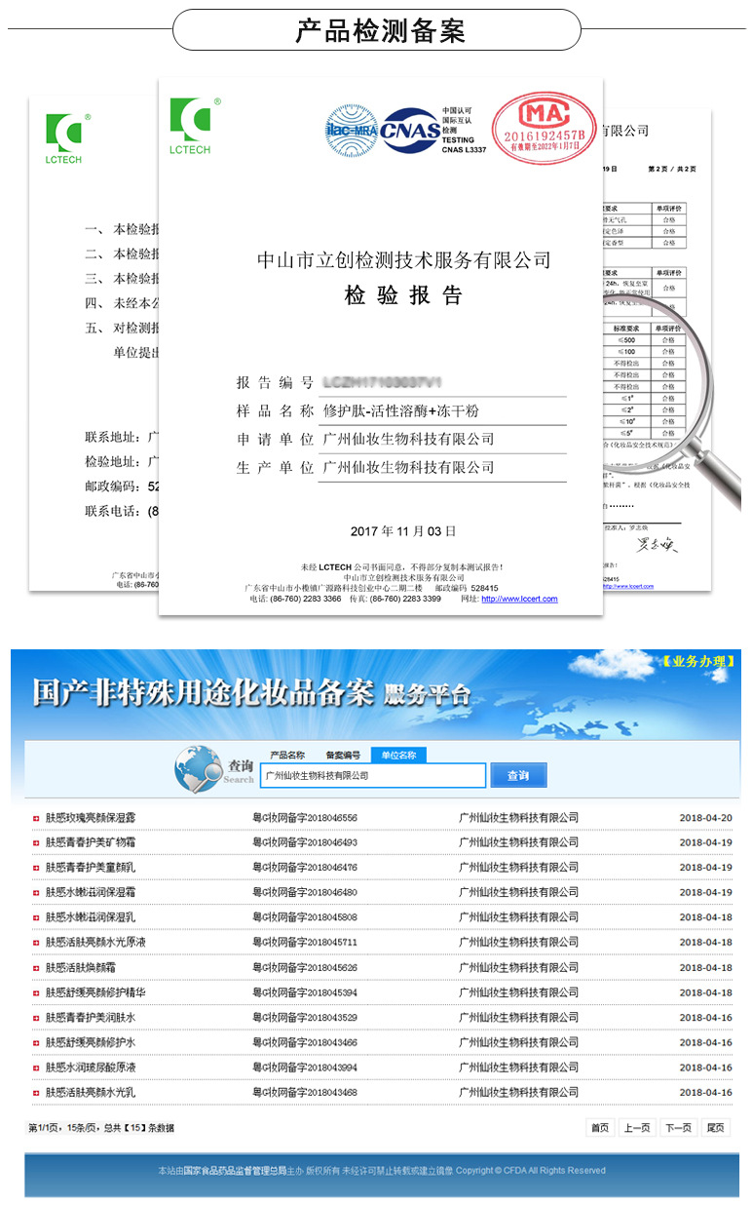Go to 下一页 in pagination

click(x=678, y=1128)
